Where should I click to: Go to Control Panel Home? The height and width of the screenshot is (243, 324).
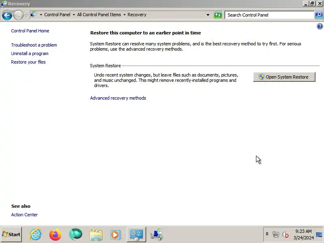click(30, 31)
